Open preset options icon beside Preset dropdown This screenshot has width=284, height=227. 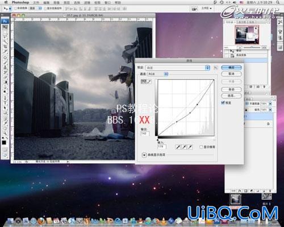point(215,68)
